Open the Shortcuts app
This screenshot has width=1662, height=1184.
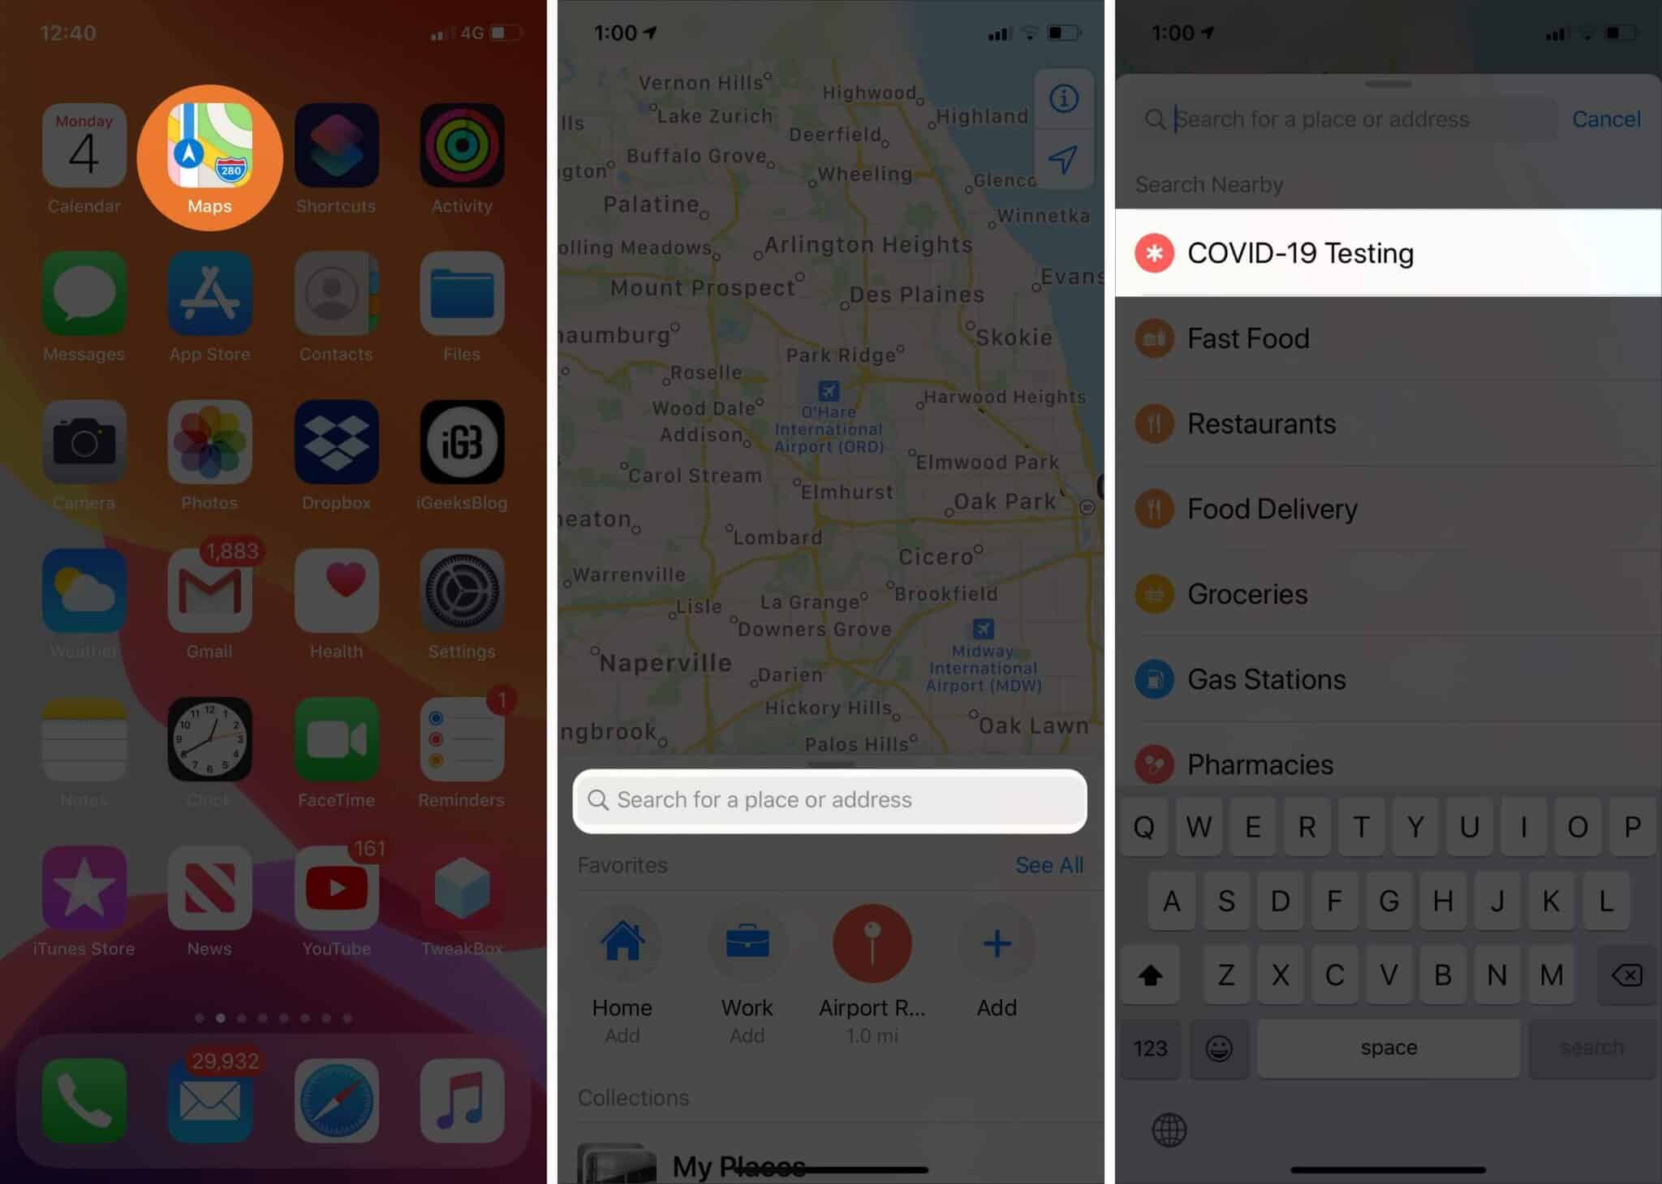(x=334, y=153)
